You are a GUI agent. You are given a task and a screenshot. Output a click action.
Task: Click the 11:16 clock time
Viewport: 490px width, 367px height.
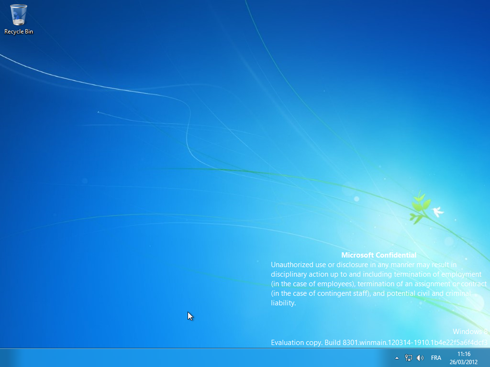(x=464, y=354)
